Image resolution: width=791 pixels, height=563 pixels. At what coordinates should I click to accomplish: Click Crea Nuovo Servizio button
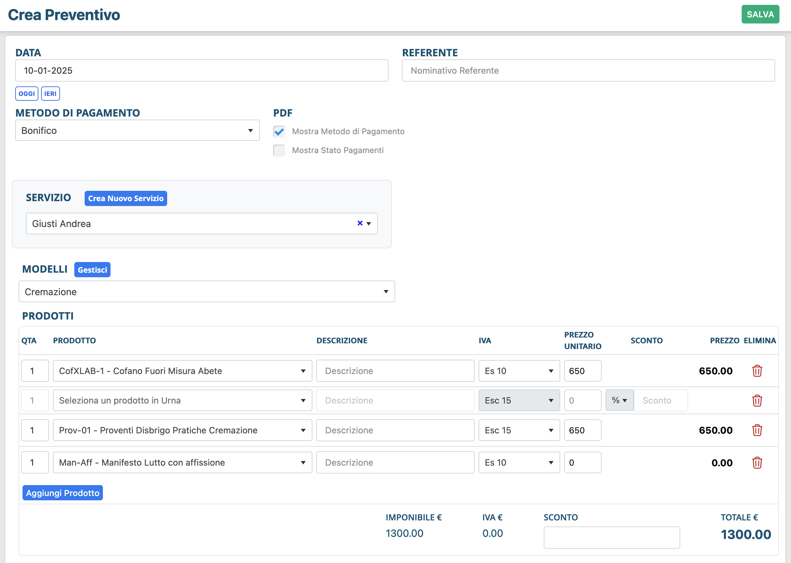tap(125, 198)
